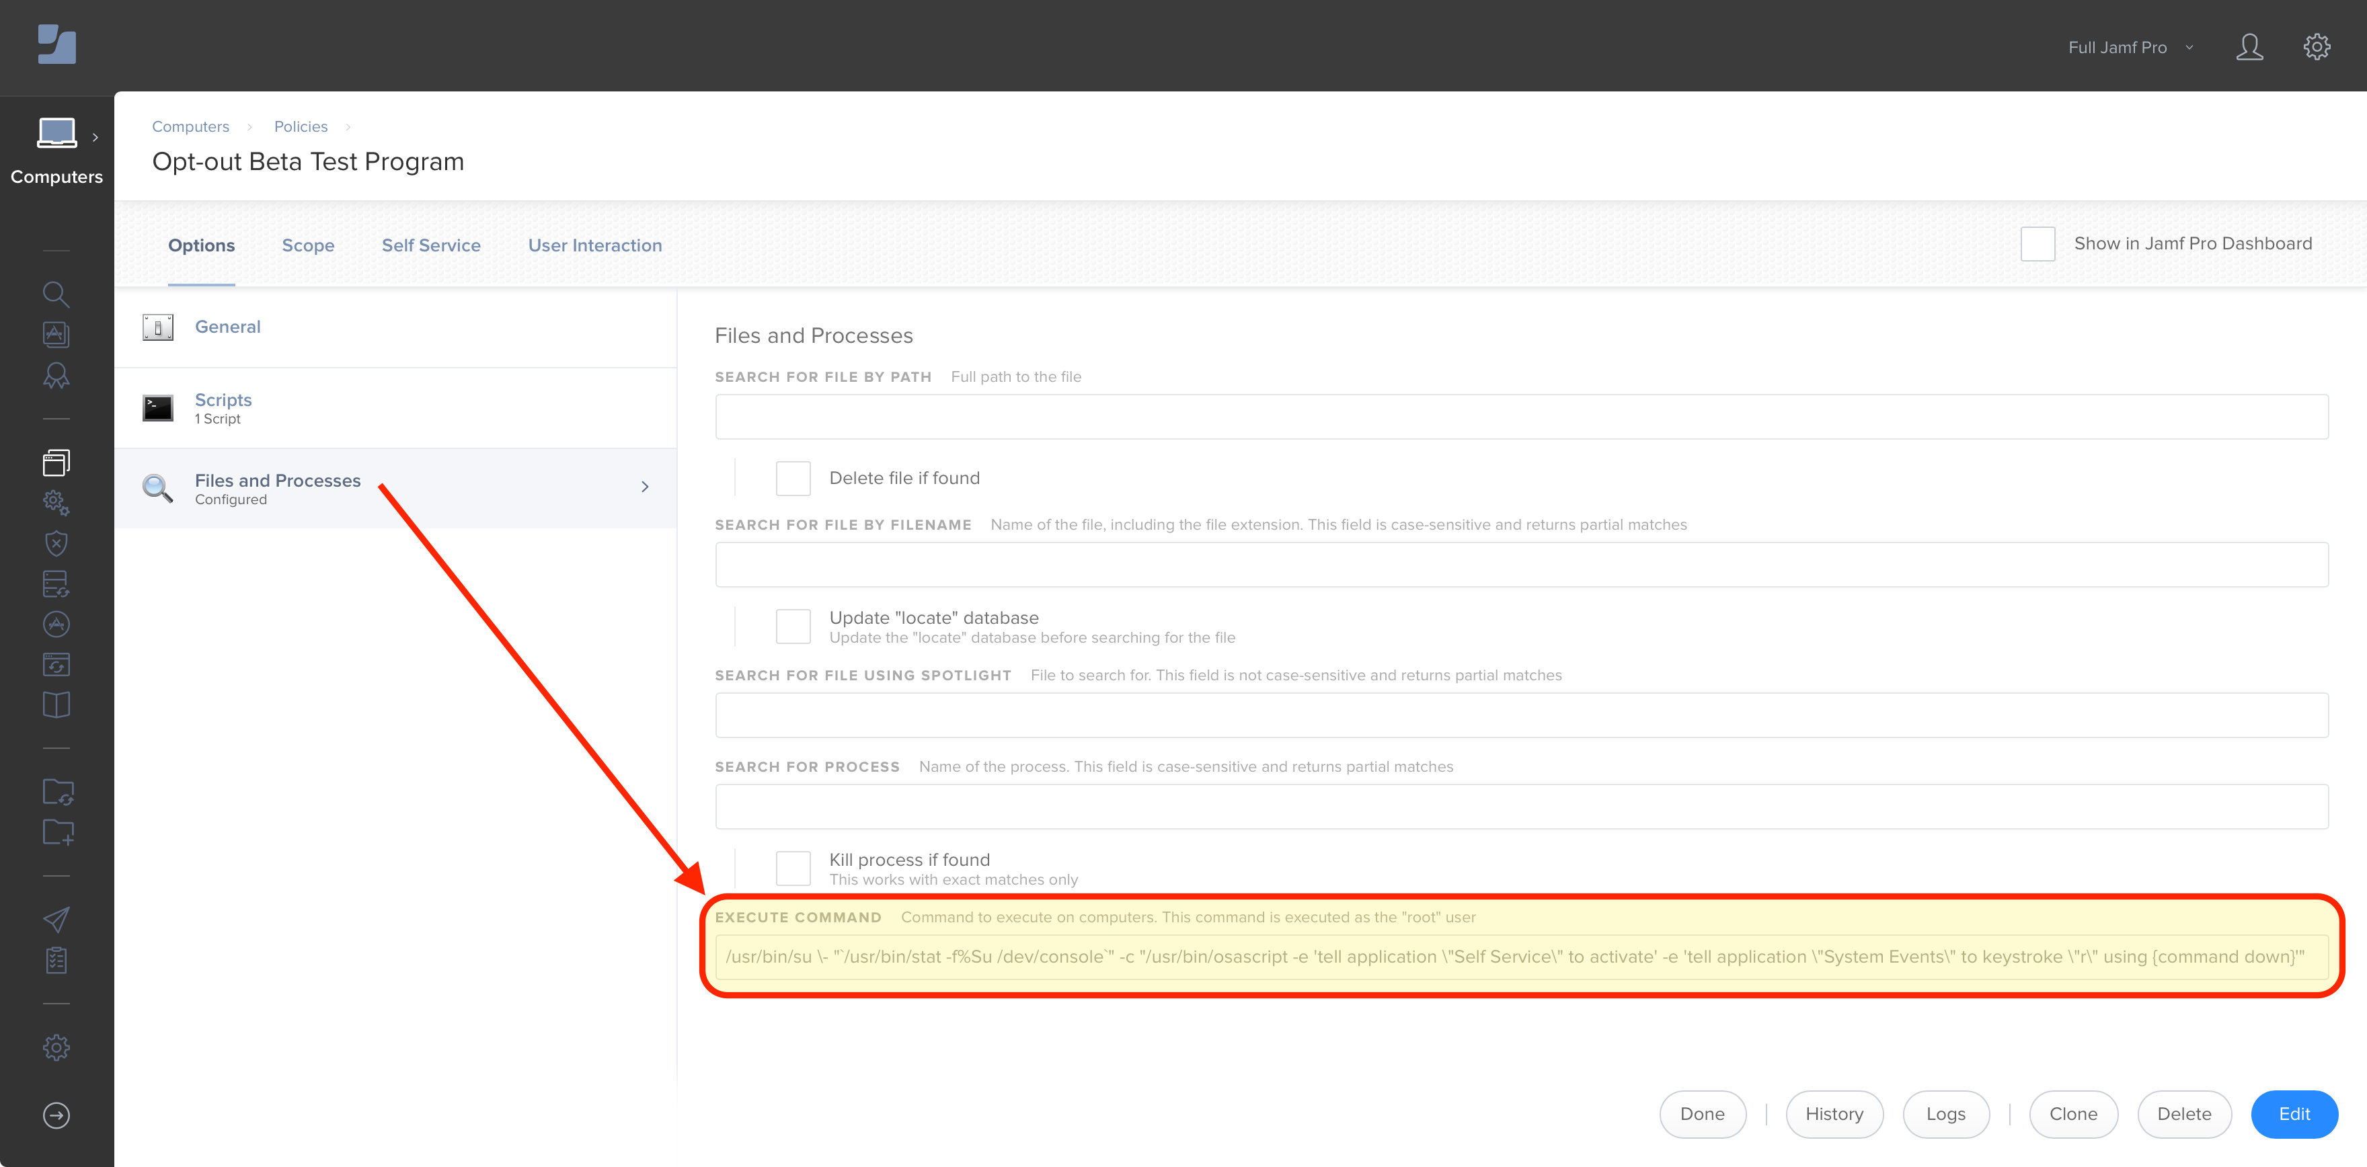Click Execute Command text field
The height and width of the screenshot is (1167, 2367).
click(1522, 957)
